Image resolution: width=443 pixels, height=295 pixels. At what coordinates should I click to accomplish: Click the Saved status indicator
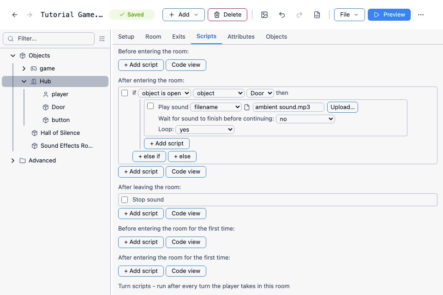pos(132,15)
